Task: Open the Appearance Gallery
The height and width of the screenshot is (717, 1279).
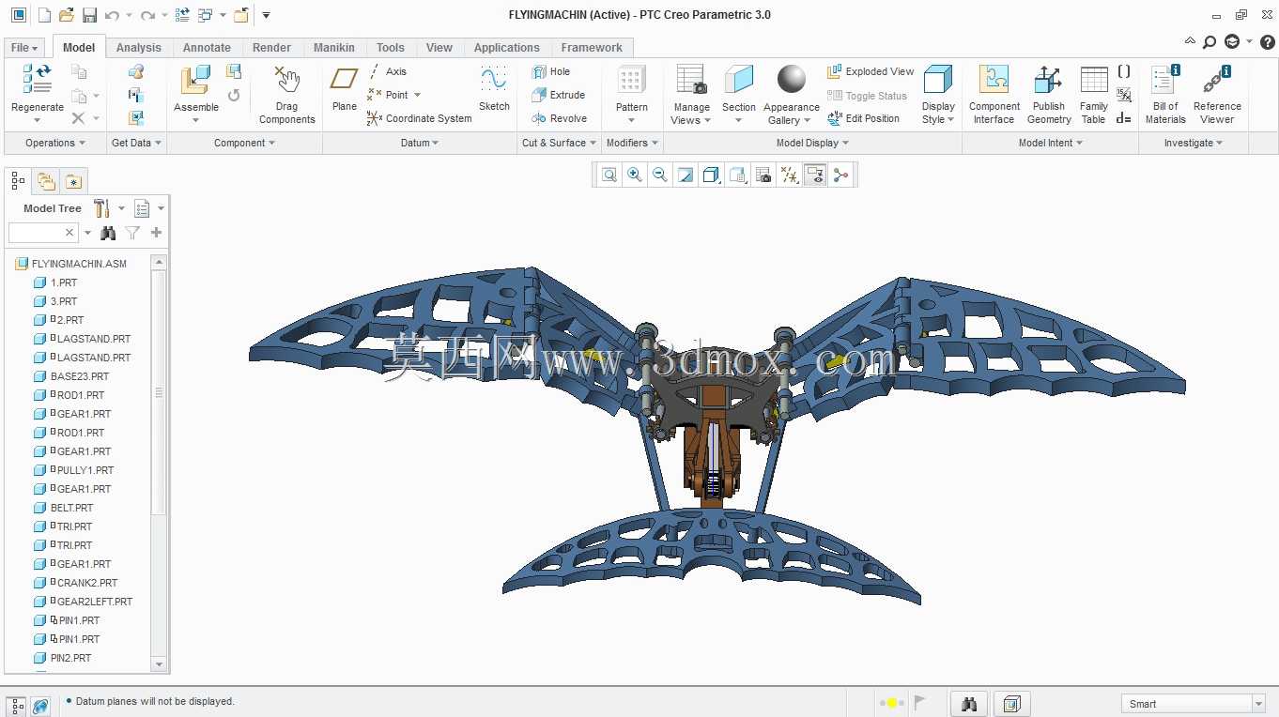Action: [x=792, y=94]
